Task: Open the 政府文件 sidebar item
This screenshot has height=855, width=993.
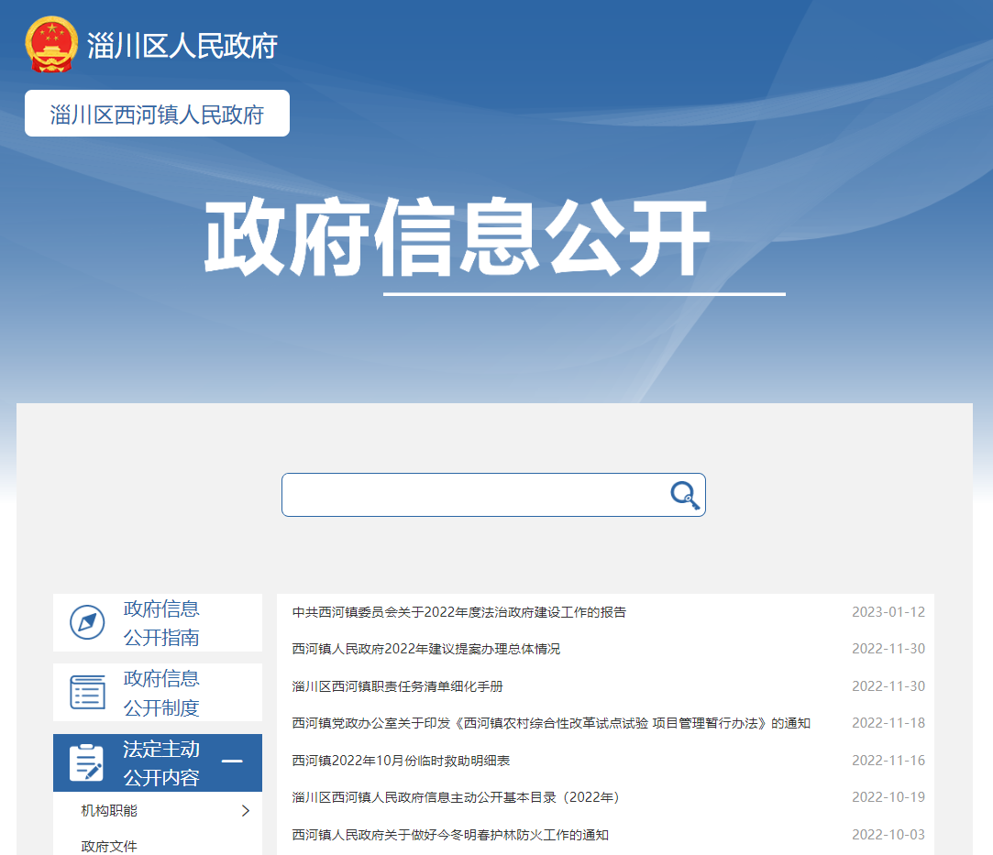Action: [109, 845]
